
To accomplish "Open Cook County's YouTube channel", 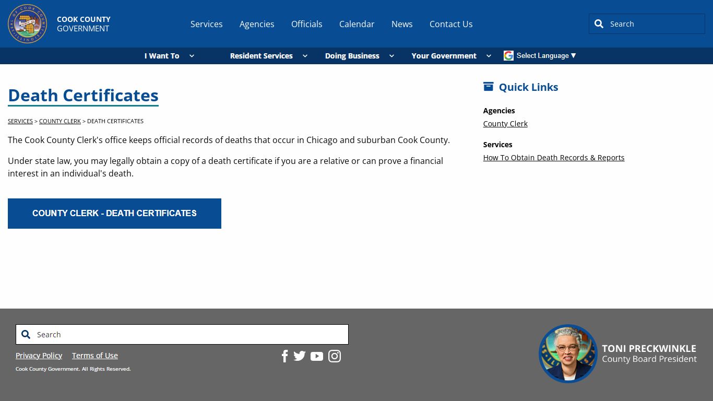I will (317, 356).
